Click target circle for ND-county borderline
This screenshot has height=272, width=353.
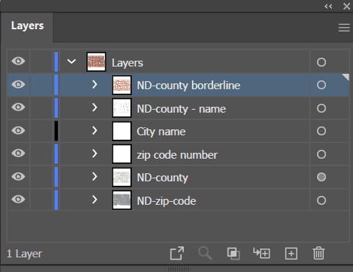pos(322,85)
